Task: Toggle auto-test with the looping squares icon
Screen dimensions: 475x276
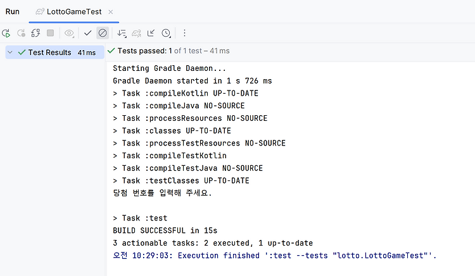Action: pos(35,33)
